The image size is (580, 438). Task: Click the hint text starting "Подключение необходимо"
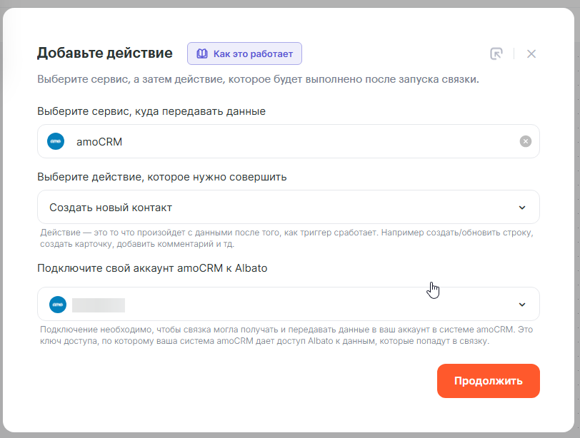pos(286,335)
